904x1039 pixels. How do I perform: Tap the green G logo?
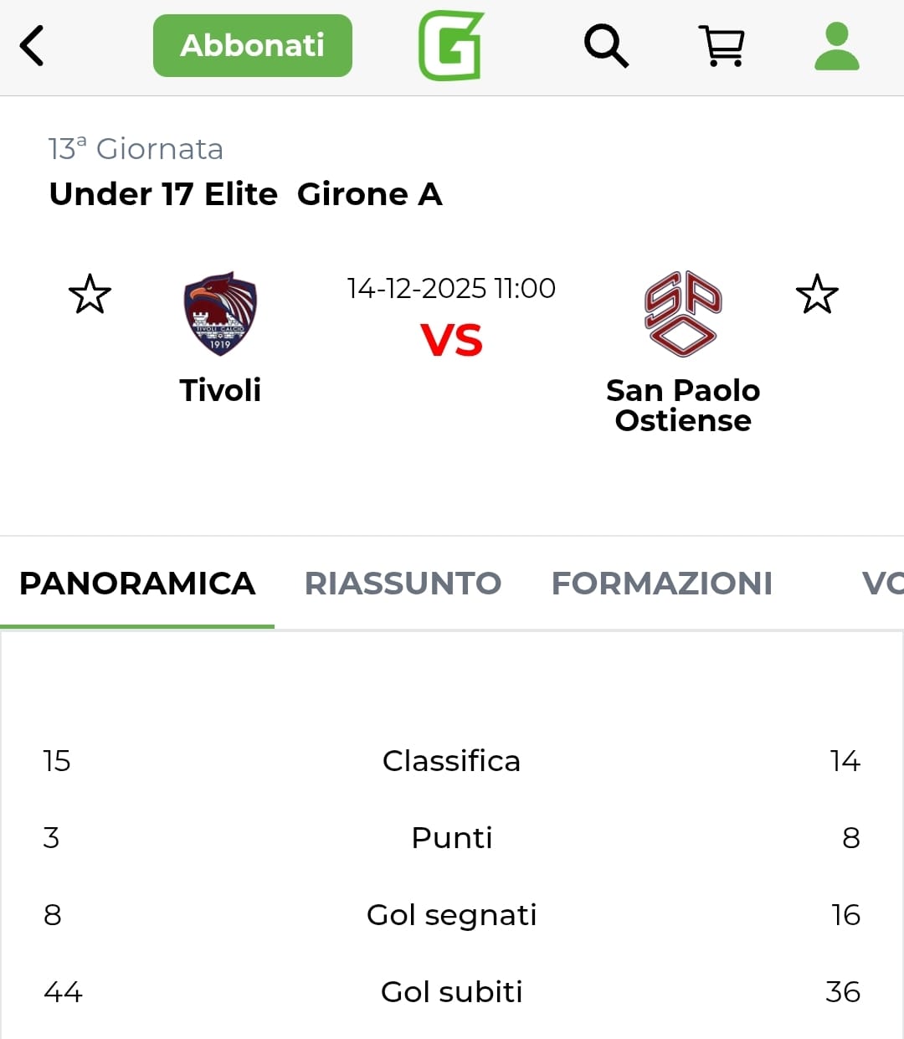451,46
